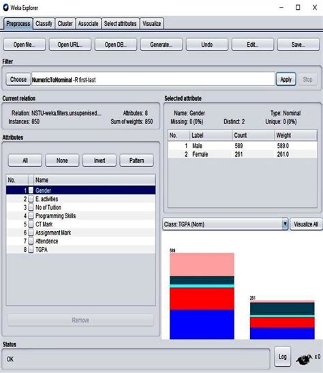Click the Visualize All button
323x373 pixels.
306,224
